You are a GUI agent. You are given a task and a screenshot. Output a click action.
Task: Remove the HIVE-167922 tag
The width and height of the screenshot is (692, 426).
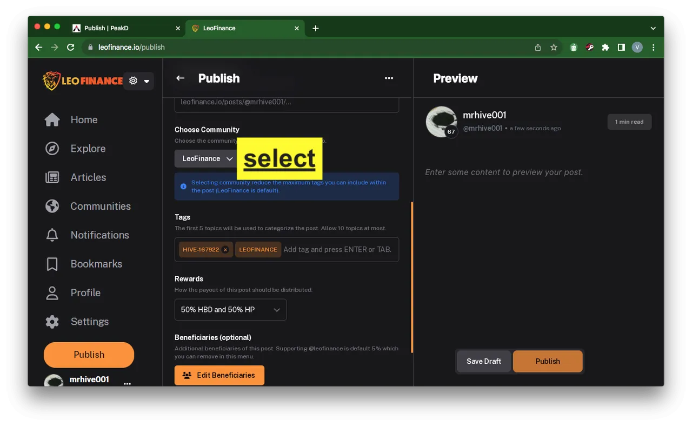click(x=225, y=250)
